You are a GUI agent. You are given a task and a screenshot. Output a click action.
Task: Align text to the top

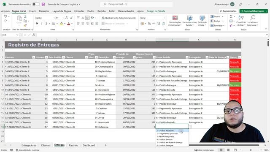78,18
